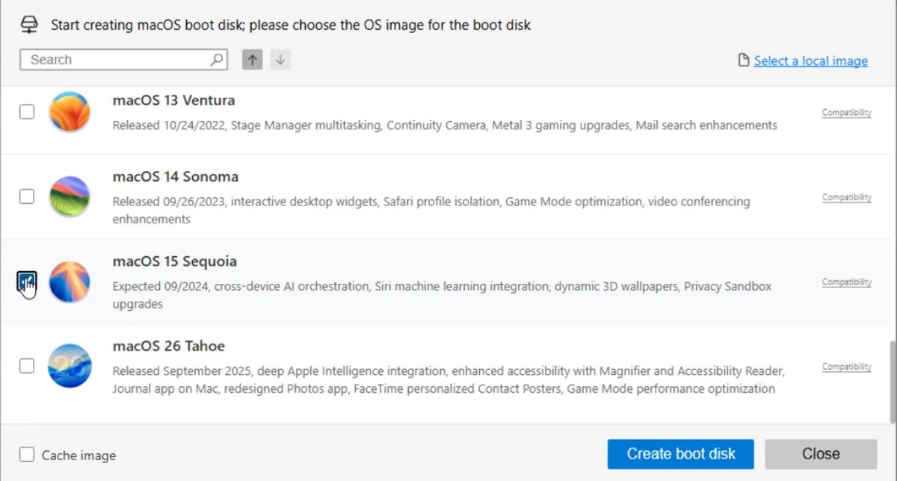Screen dimensions: 897x481
Task: Click the Create boot disk button
Action: click(680, 453)
